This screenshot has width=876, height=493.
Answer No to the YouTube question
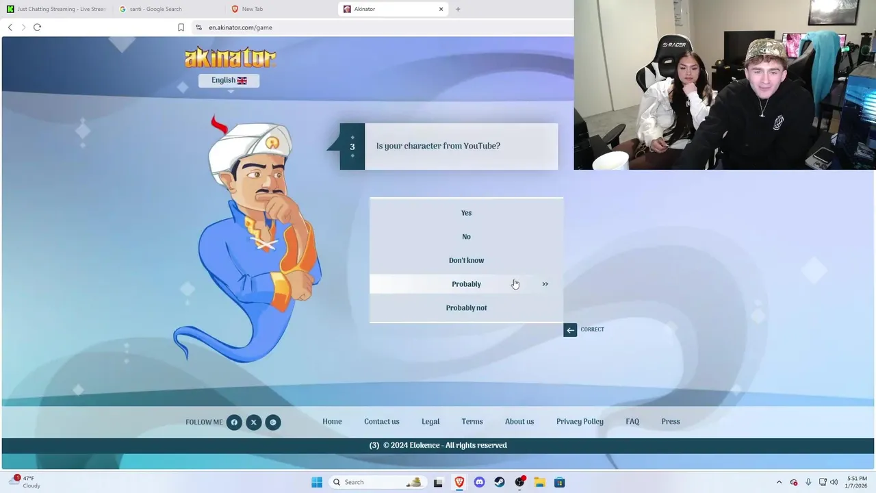(466, 237)
